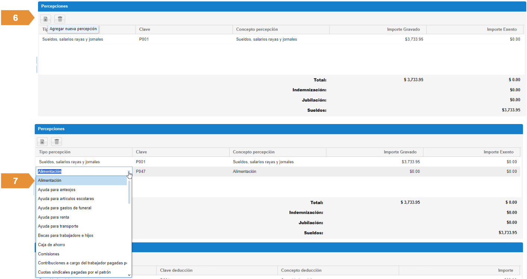The height and width of the screenshot is (279, 527).
Task: Select 'Comisiones' in the percepción type list
Action: tap(48, 254)
